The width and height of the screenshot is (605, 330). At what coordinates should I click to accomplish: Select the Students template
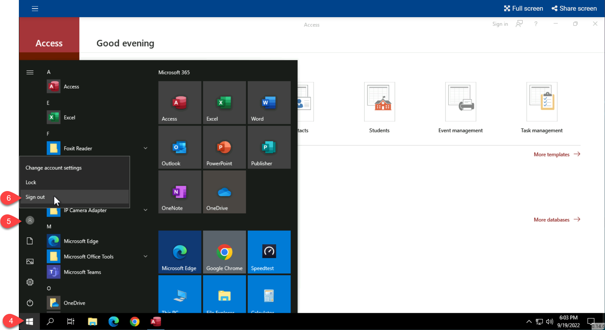379,107
